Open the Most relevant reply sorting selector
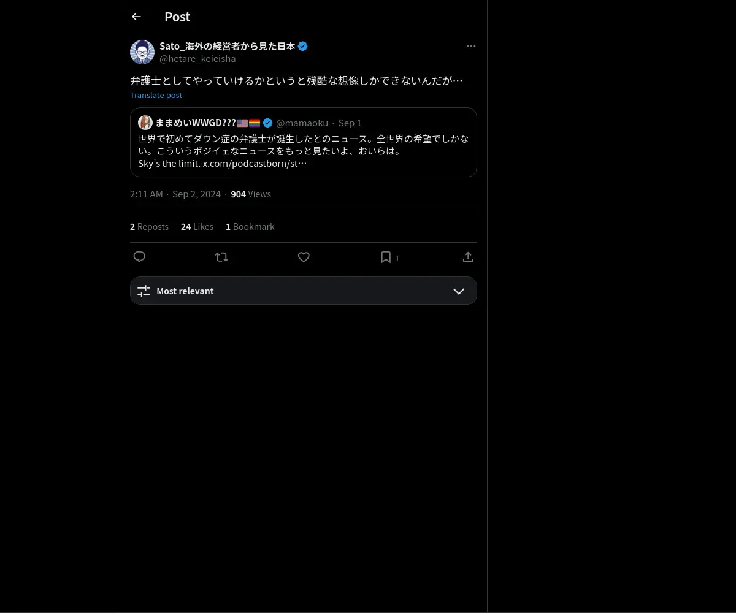The width and height of the screenshot is (736, 613). pyautogui.click(x=304, y=291)
